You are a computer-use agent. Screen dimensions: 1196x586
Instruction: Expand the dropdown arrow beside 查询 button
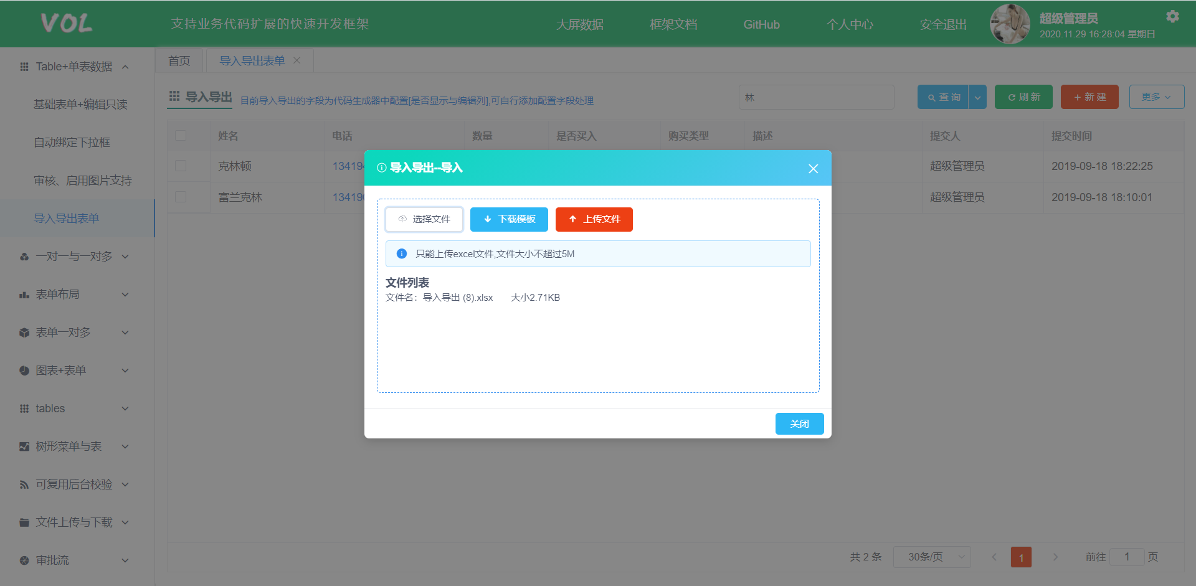click(977, 97)
